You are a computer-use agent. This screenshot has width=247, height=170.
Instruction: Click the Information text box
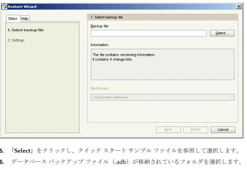click(163, 65)
